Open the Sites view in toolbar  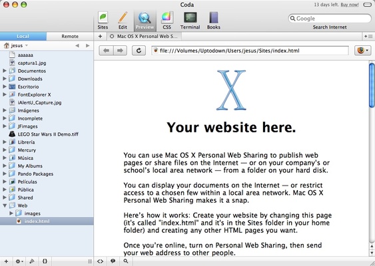click(x=103, y=21)
